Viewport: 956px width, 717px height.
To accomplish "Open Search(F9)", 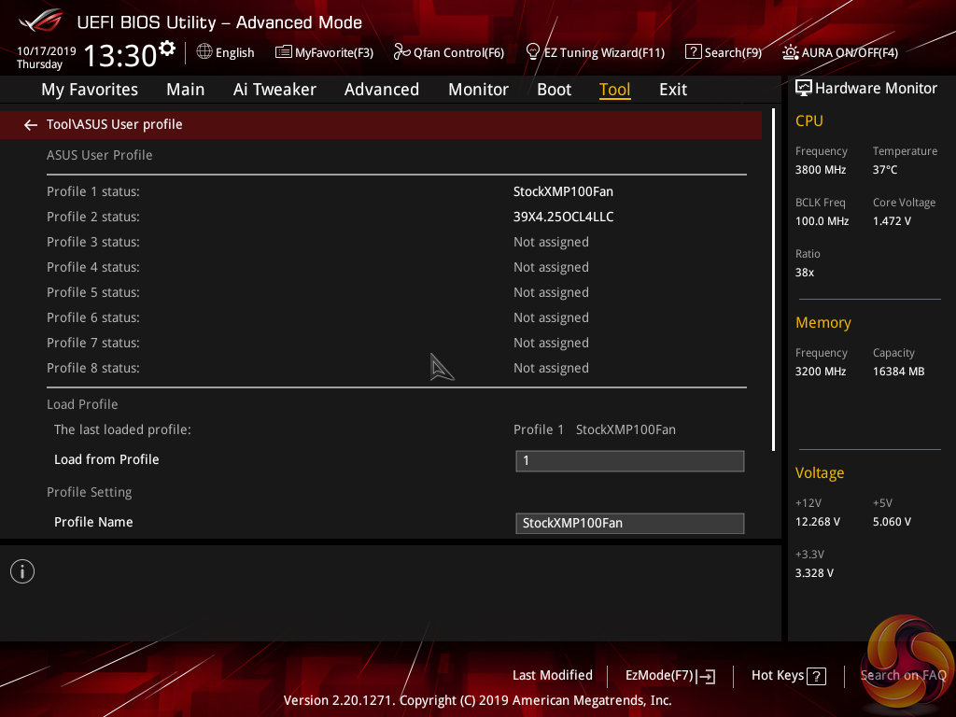I will (x=733, y=53).
